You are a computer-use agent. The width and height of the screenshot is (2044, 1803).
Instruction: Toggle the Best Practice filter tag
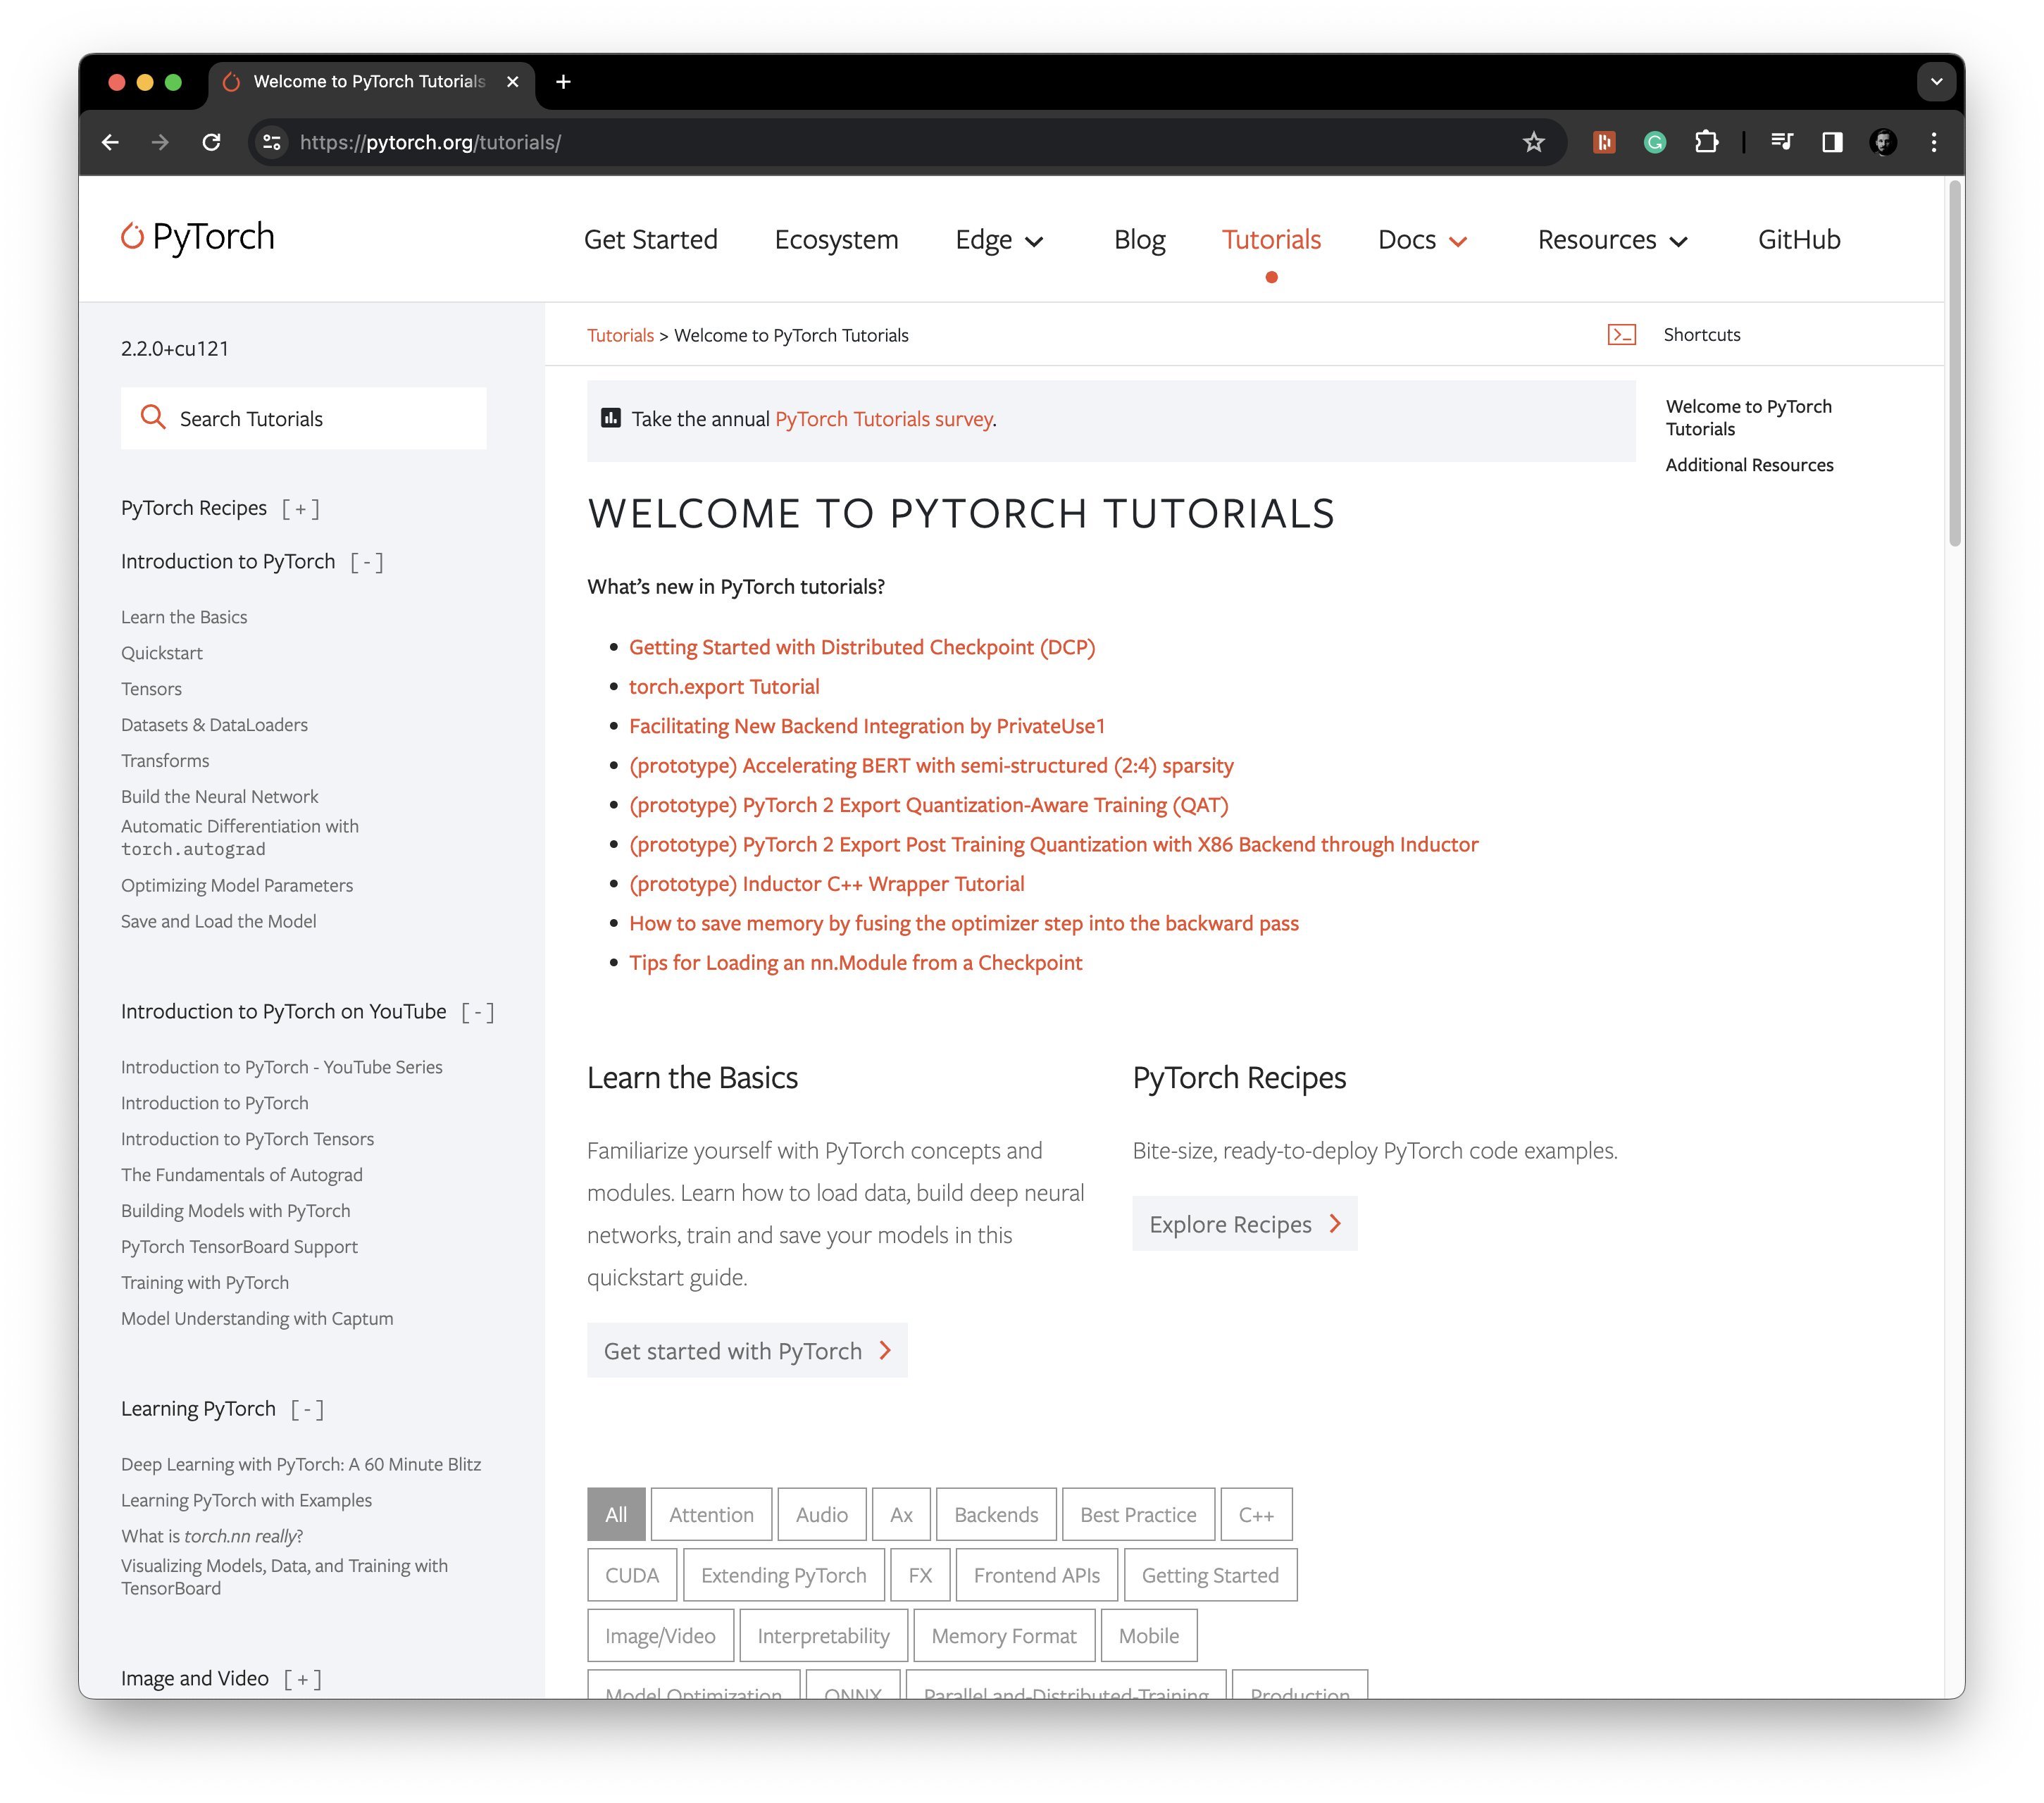point(1138,1514)
